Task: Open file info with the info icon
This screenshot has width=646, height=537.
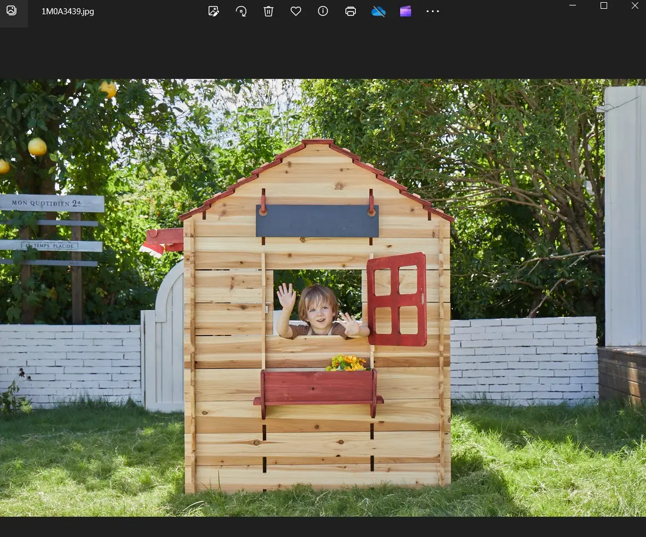Action: pos(323,11)
